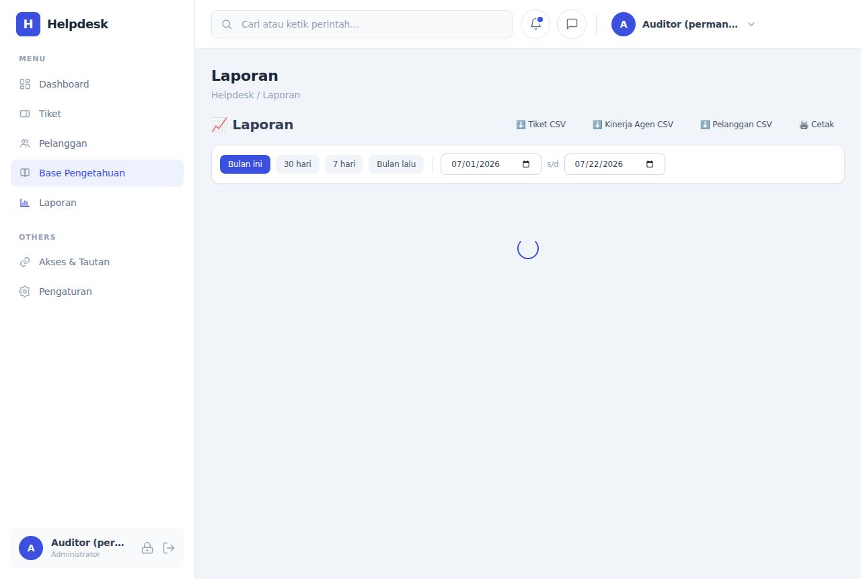Screen dimensions: 861x579
Task: Open Laporan in the sidebar menu
Action: click(x=97, y=203)
